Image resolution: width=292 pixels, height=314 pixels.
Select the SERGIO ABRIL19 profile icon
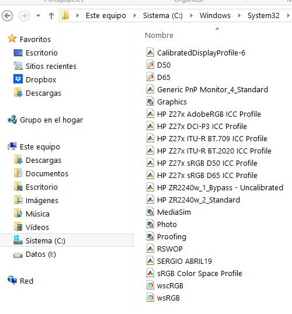coord(150,261)
